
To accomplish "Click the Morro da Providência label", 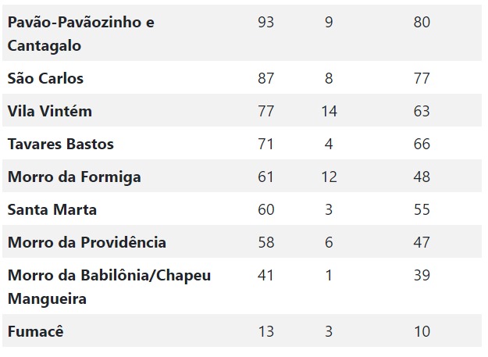I will pos(87,242).
